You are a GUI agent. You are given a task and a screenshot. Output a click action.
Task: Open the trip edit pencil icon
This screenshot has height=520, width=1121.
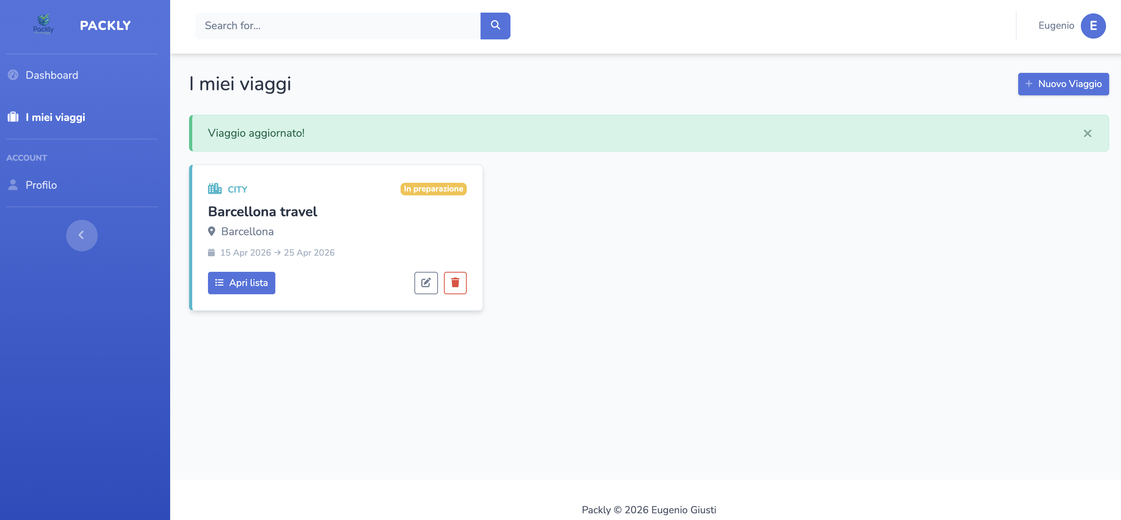point(426,282)
